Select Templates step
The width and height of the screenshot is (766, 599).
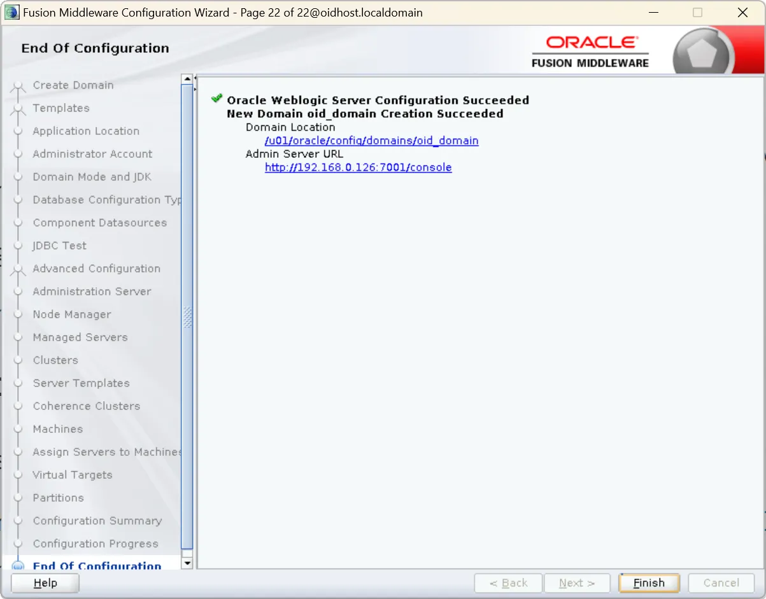61,108
